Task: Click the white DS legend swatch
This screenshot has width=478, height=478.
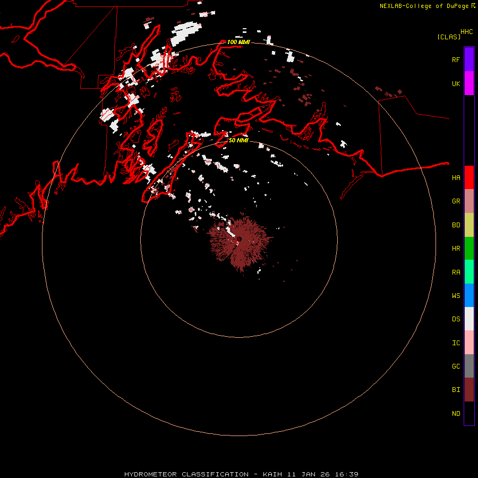Action: click(469, 319)
